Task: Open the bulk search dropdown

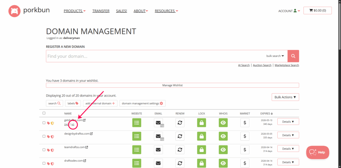Action: tap(275, 56)
